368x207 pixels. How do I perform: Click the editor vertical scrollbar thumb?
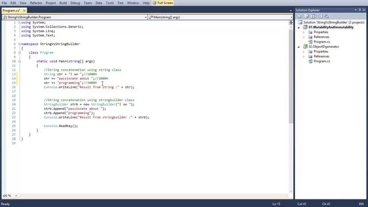tap(291, 76)
